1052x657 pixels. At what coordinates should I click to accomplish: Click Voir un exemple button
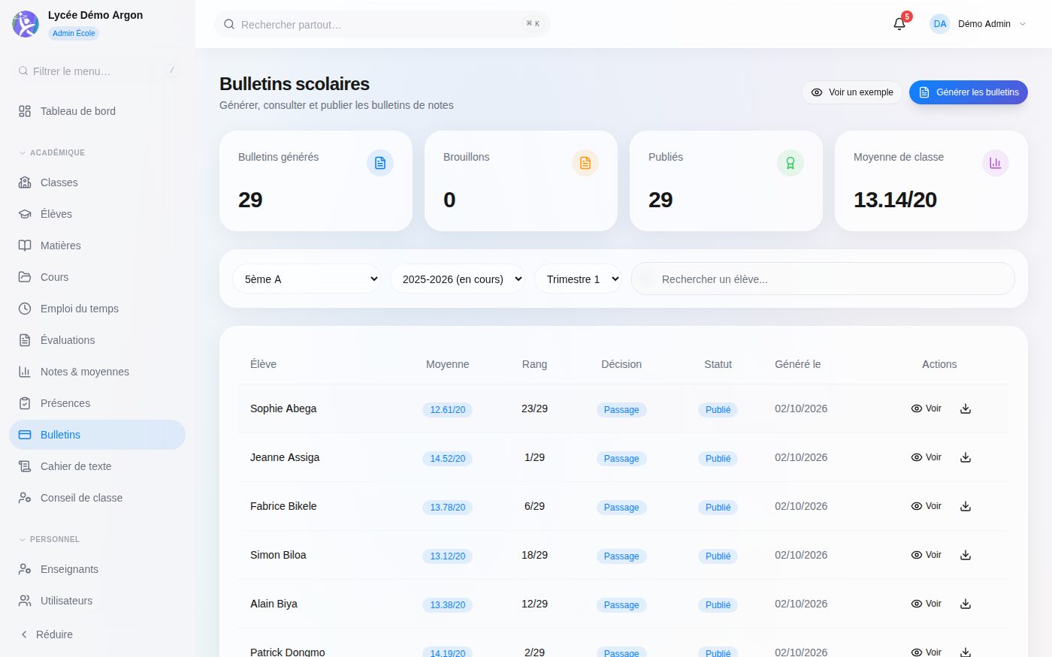852,92
